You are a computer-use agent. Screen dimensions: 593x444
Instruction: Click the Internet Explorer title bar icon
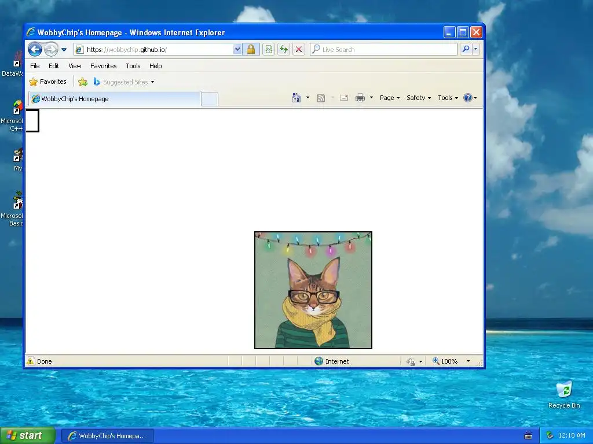coord(31,32)
